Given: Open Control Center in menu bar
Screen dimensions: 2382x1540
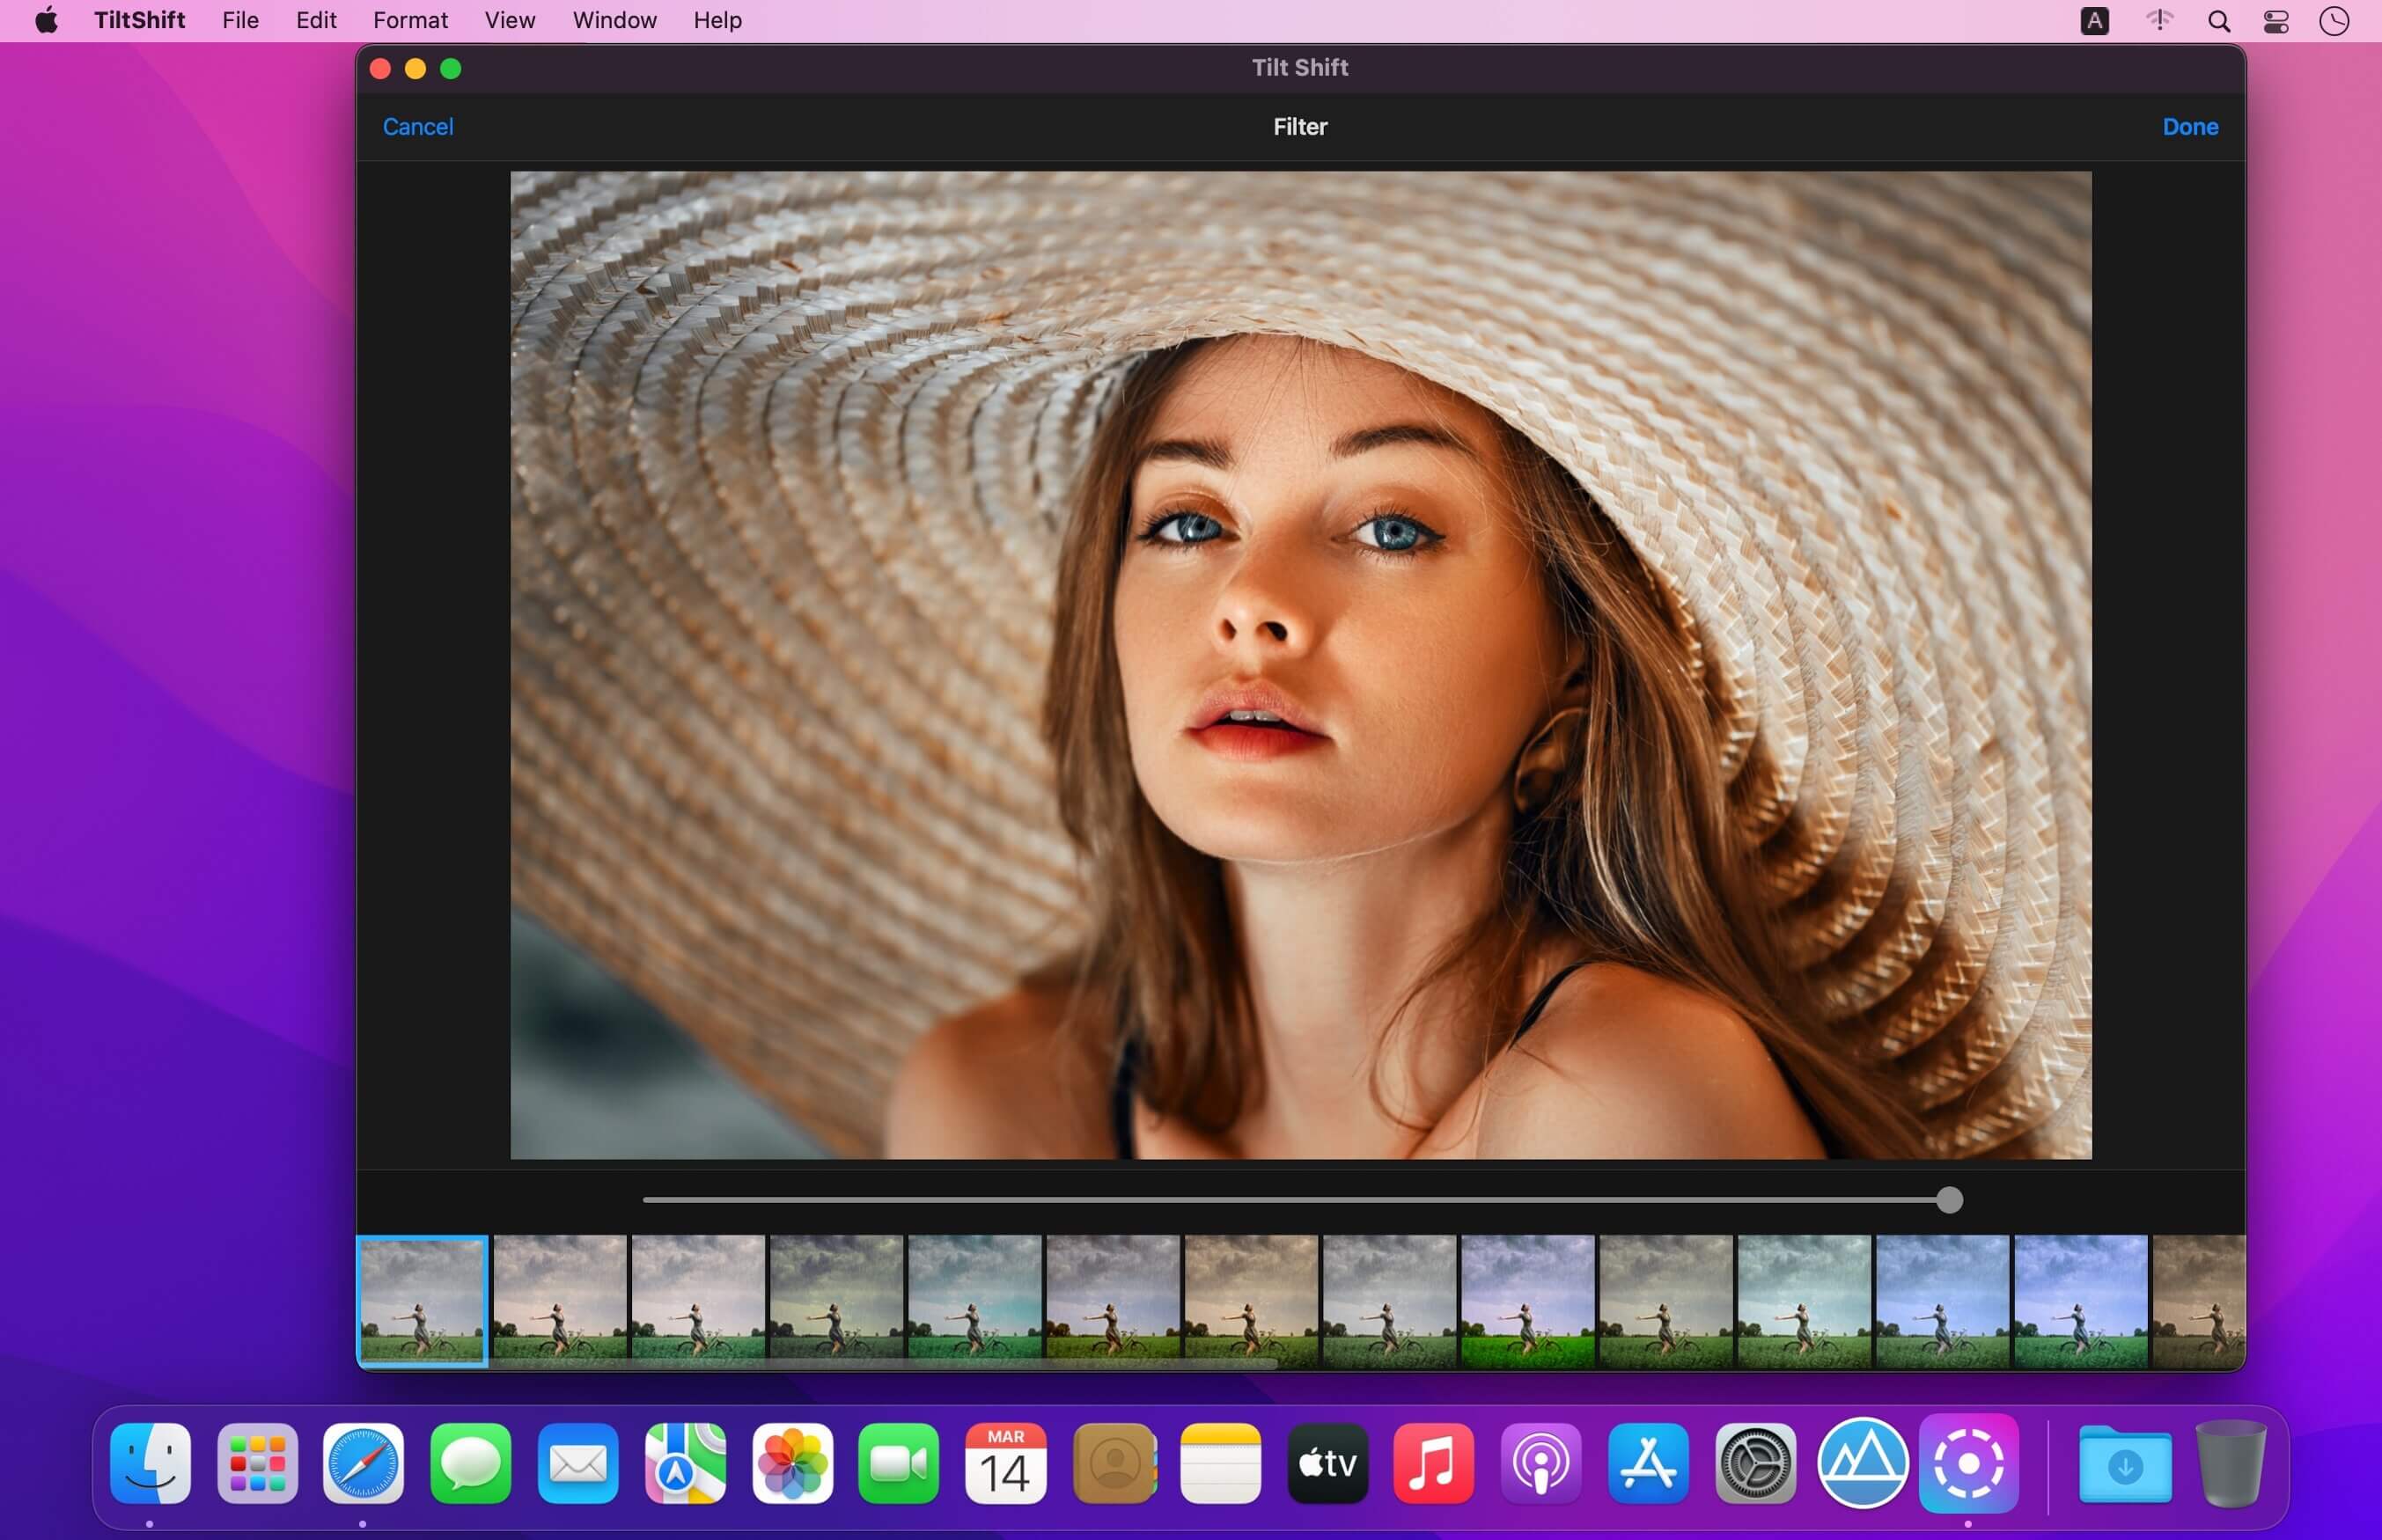Looking at the screenshot, I should (x=2276, y=21).
